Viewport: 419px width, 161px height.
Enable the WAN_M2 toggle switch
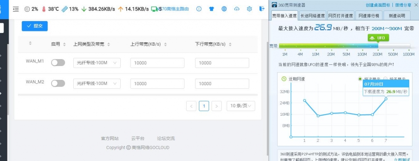tap(58, 83)
